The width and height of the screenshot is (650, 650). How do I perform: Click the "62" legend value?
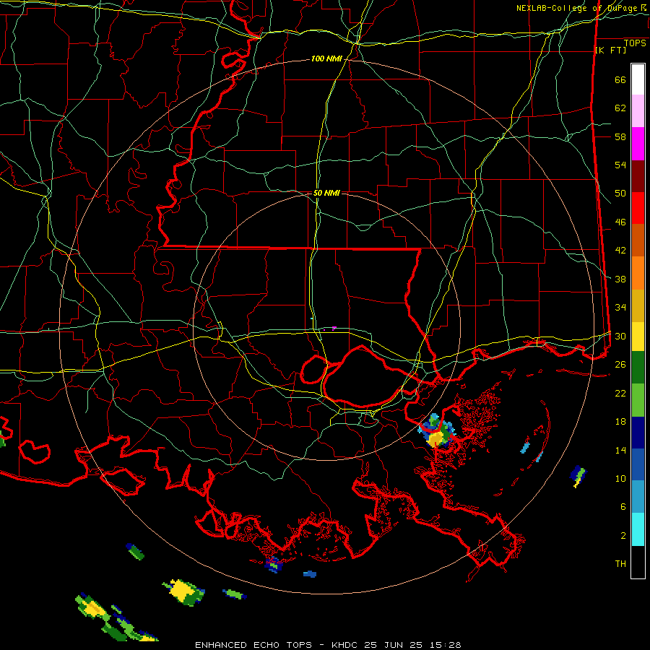[x=620, y=108]
